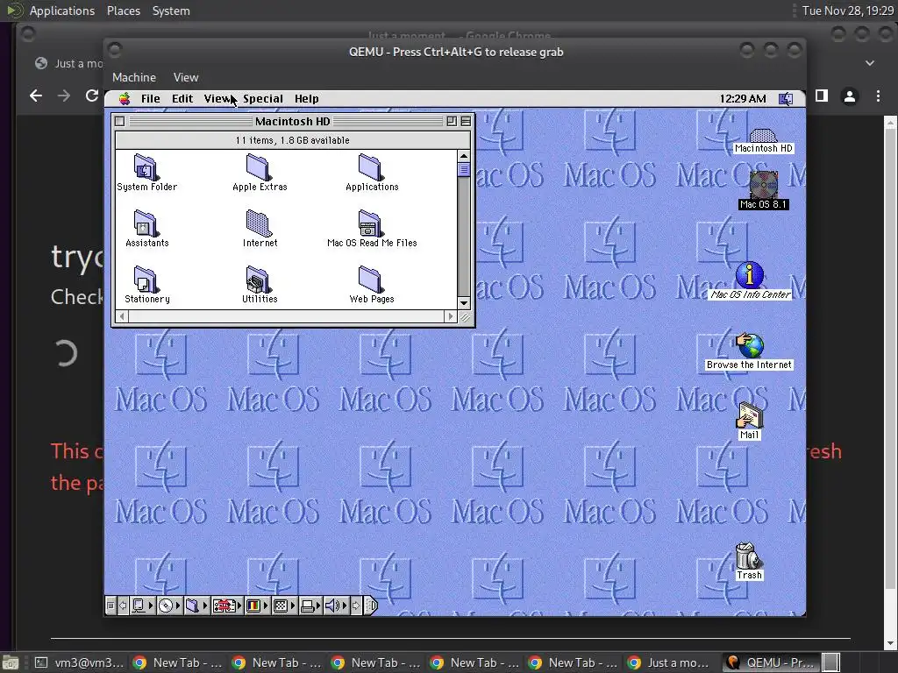Click horizontal scroll right arrow in Macintosh HD

point(451,315)
